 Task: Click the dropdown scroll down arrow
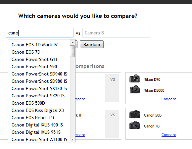[72, 139]
